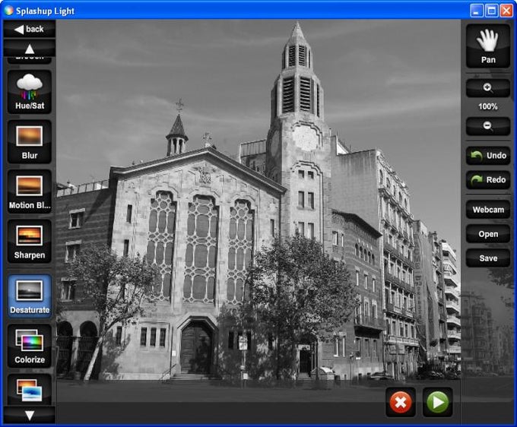Apply the Blur filter
The image size is (517, 427).
[30, 141]
